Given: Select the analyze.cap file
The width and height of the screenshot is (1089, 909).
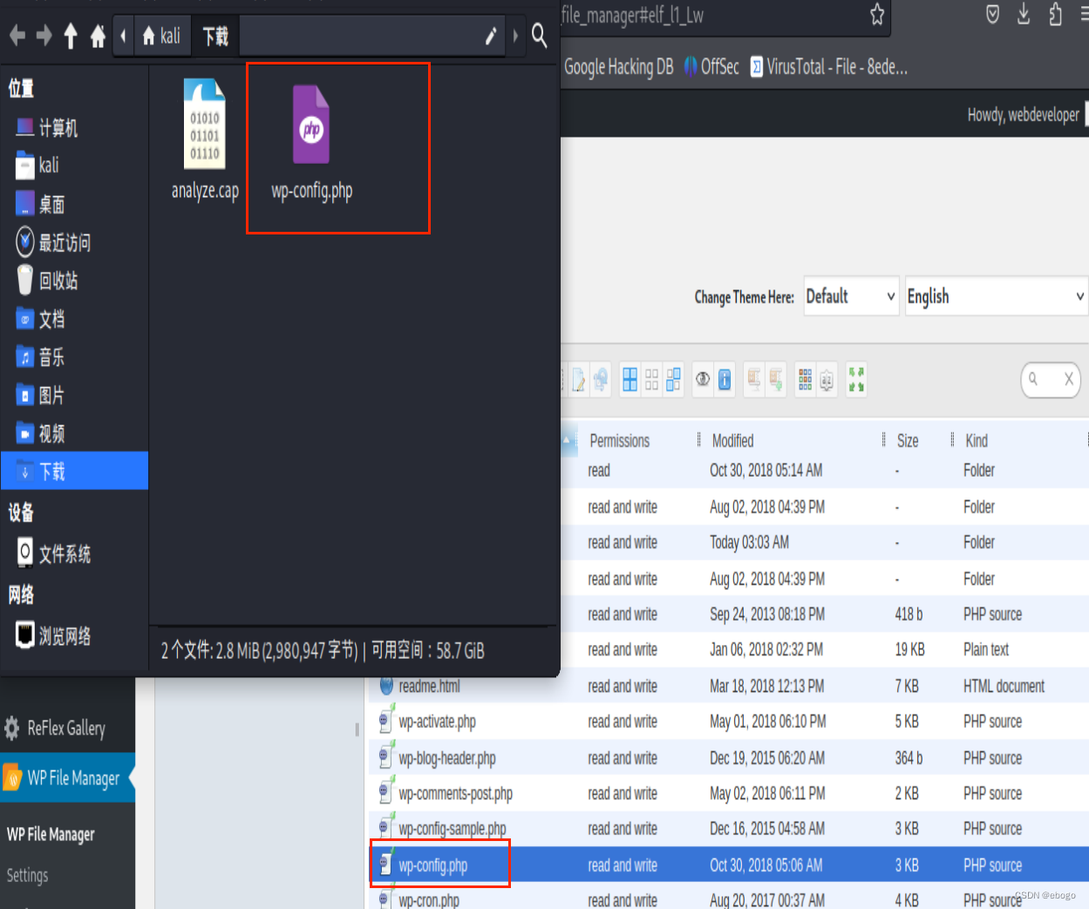Looking at the screenshot, I should pos(205,139).
